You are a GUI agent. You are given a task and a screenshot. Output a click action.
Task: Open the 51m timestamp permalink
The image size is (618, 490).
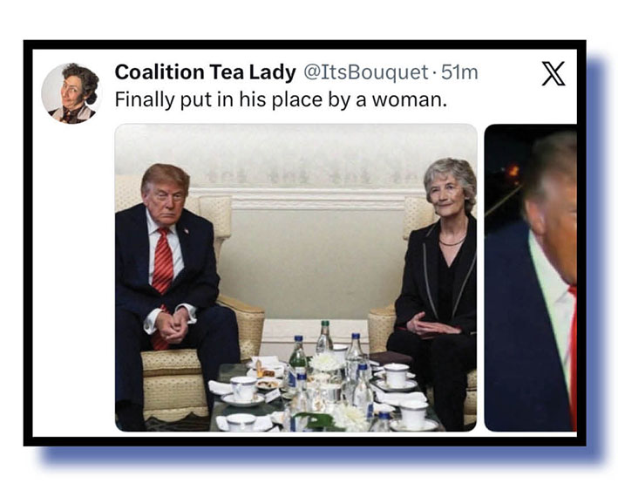[459, 72]
